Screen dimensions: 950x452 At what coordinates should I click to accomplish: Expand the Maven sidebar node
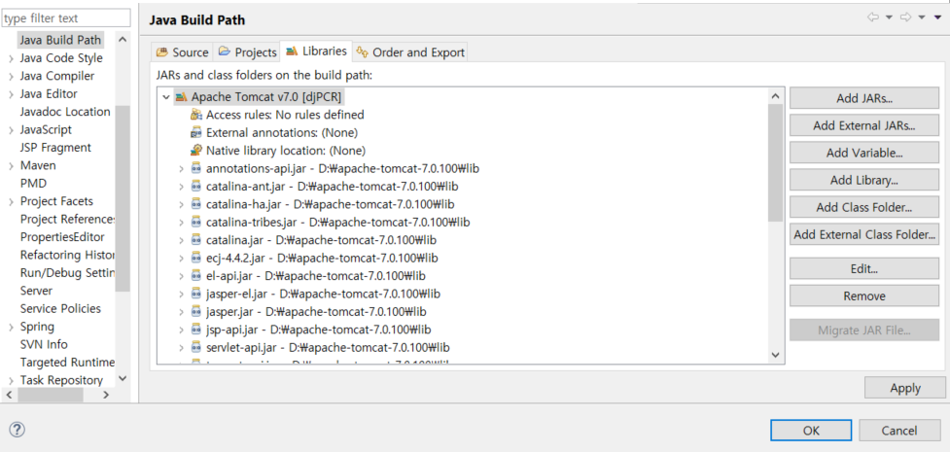pyautogui.click(x=11, y=166)
